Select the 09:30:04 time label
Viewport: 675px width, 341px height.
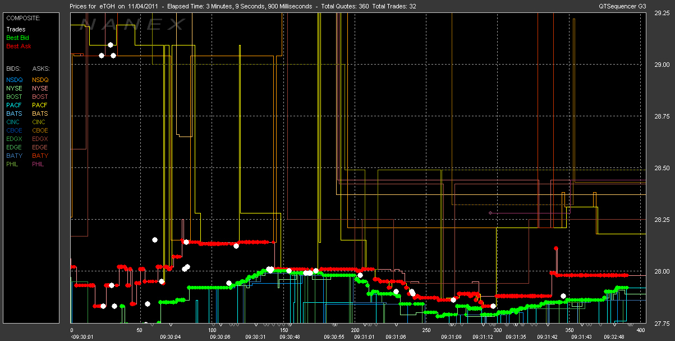tap(171, 337)
